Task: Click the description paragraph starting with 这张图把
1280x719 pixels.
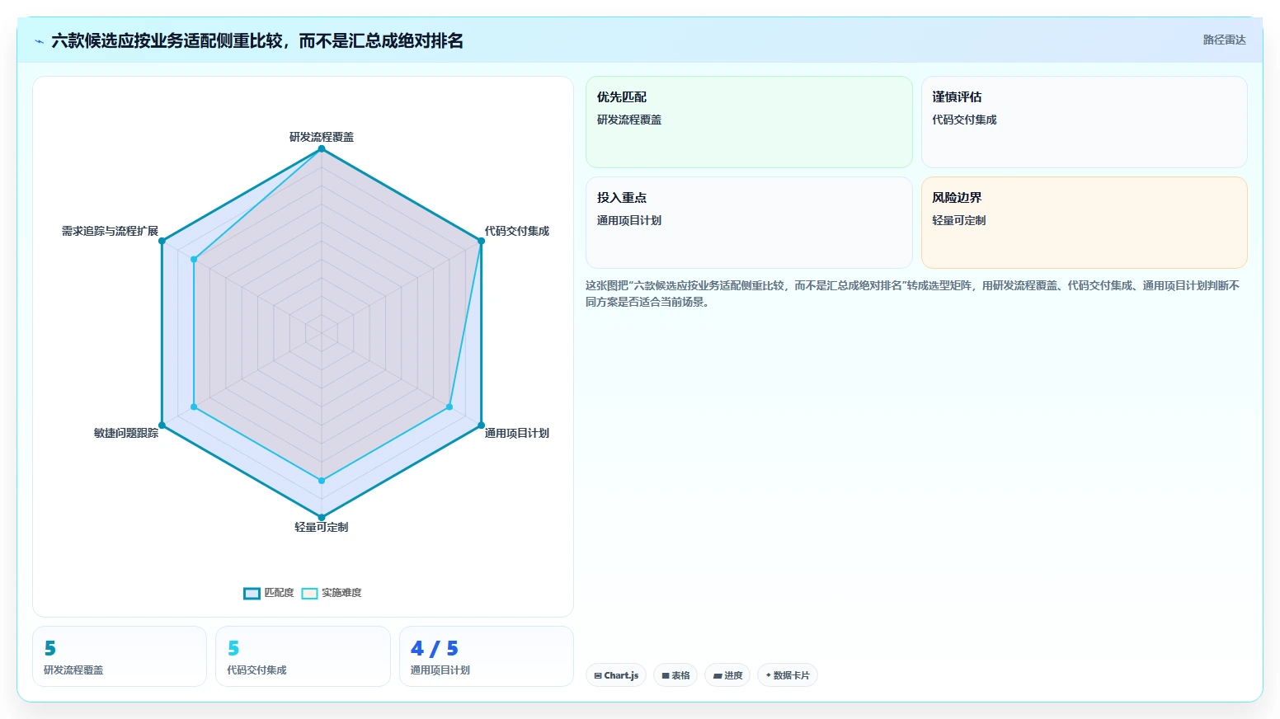Action: coord(915,294)
